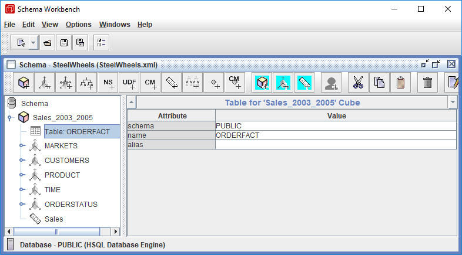Expand the MARKETS dimension node

[22, 146]
